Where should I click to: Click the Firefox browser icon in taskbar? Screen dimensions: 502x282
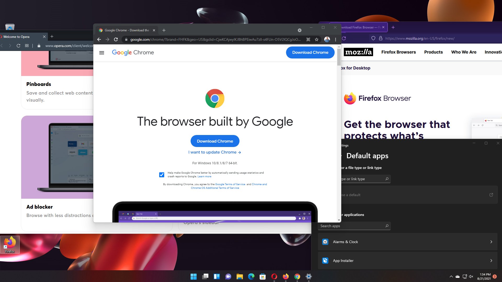(x=286, y=277)
